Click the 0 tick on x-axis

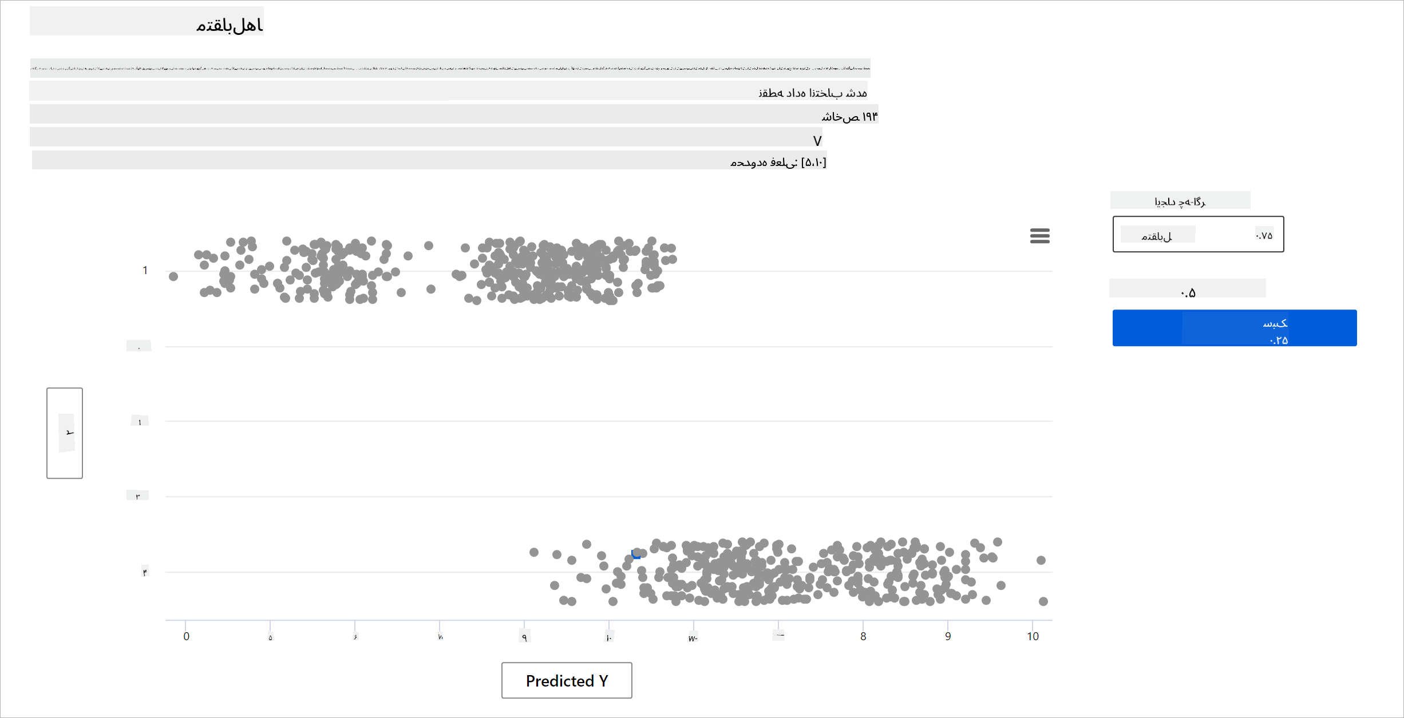186,636
